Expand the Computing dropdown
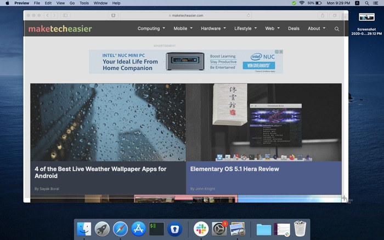Screen dimensions: 384x240 151,28
